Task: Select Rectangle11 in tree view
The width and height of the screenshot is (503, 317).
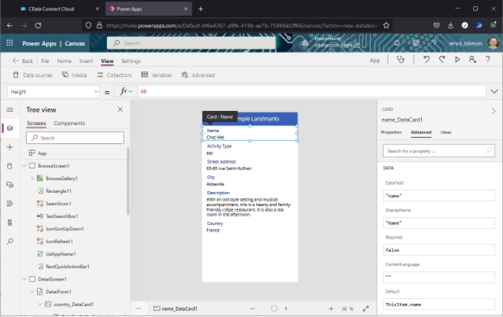Action: 59,191
